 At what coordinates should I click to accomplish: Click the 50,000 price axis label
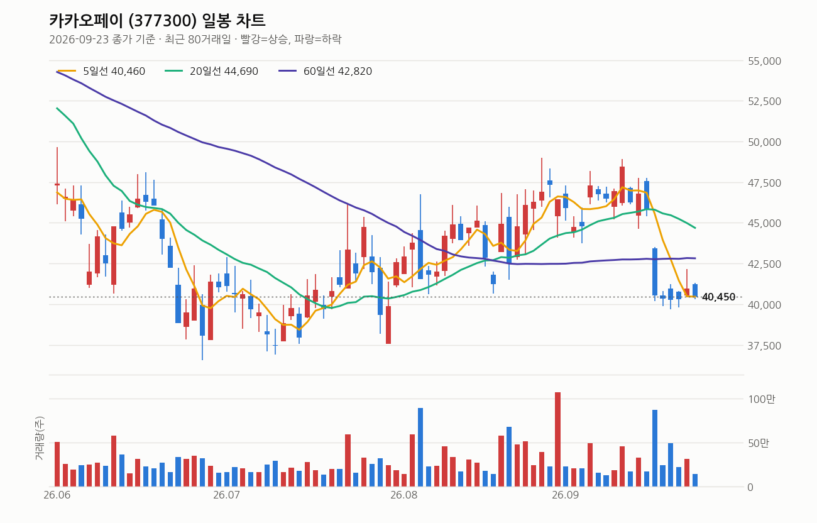click(x=764, y=142)
